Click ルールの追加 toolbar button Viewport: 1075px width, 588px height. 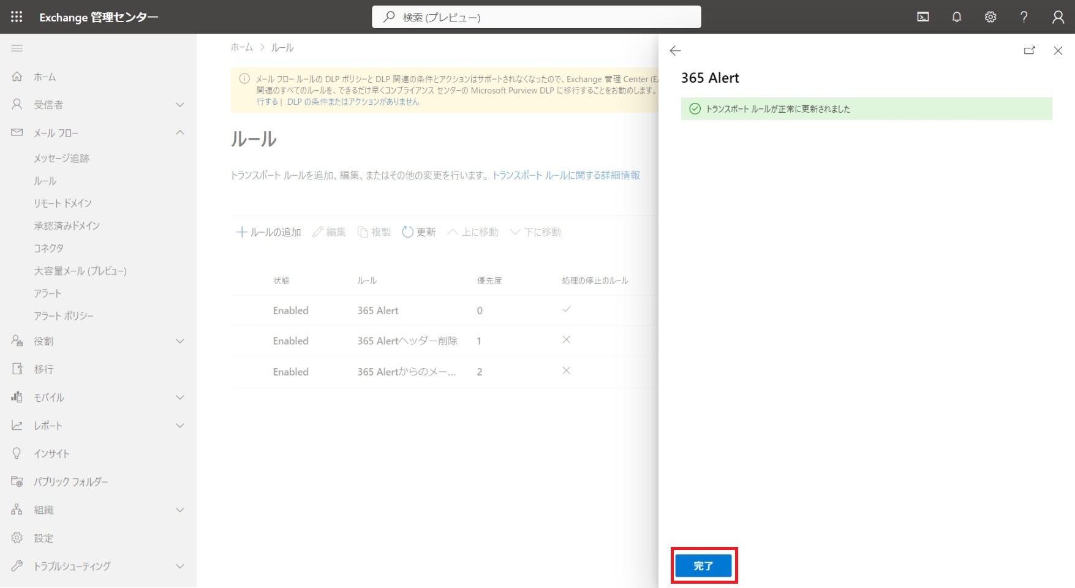[269, 232]
